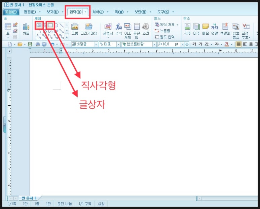Insert a 책갈피 bookmark
The width and height of the screenshot is (260, 209).
pos(225,29)
